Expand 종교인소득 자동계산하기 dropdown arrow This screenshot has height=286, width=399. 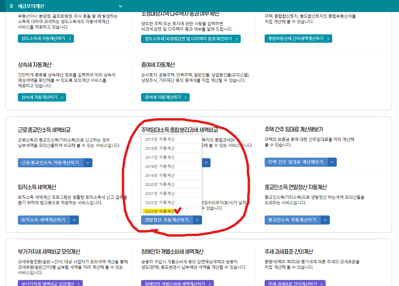[325, 220]
